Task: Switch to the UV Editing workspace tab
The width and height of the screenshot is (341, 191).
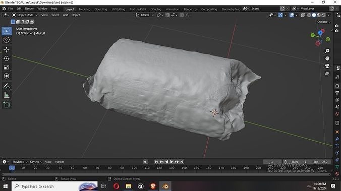Action: [x=119, y=9]
